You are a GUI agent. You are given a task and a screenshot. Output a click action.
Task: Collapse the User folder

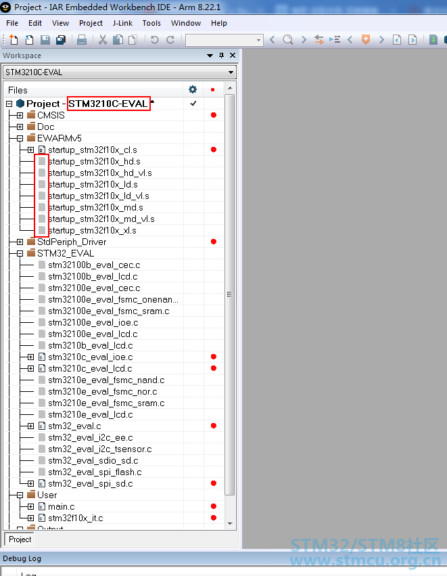tap(20, 495)
